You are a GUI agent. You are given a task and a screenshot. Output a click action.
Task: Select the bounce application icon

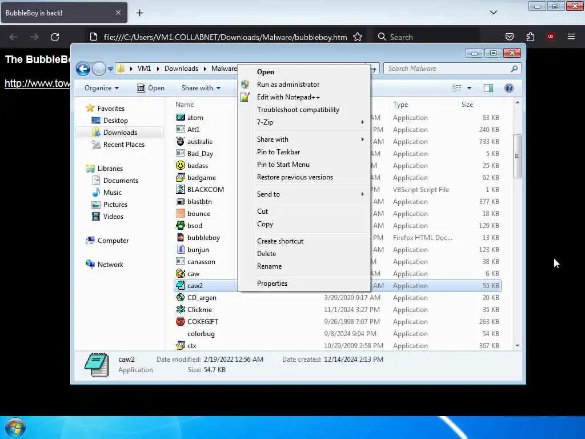[x=180, y=213]
